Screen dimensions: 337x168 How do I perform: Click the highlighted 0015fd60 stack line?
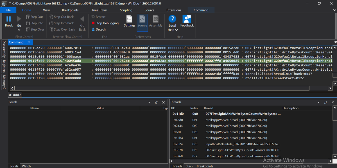coord(171,61)
